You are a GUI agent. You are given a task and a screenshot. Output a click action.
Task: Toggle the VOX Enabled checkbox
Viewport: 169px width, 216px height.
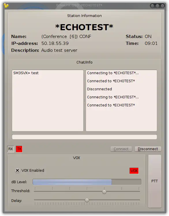(17, 170)
